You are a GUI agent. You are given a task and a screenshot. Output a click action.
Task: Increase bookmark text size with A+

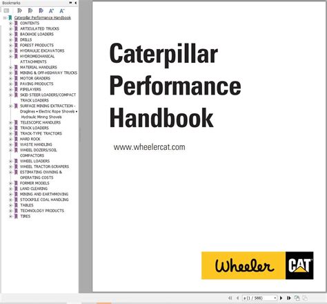pos(51,10)
